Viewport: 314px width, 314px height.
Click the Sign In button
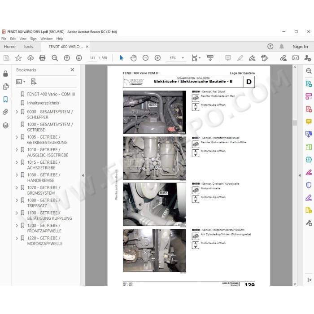pos(300,47)
